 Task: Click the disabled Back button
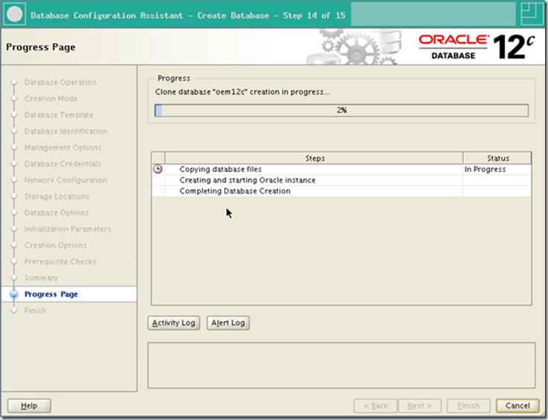375,406
